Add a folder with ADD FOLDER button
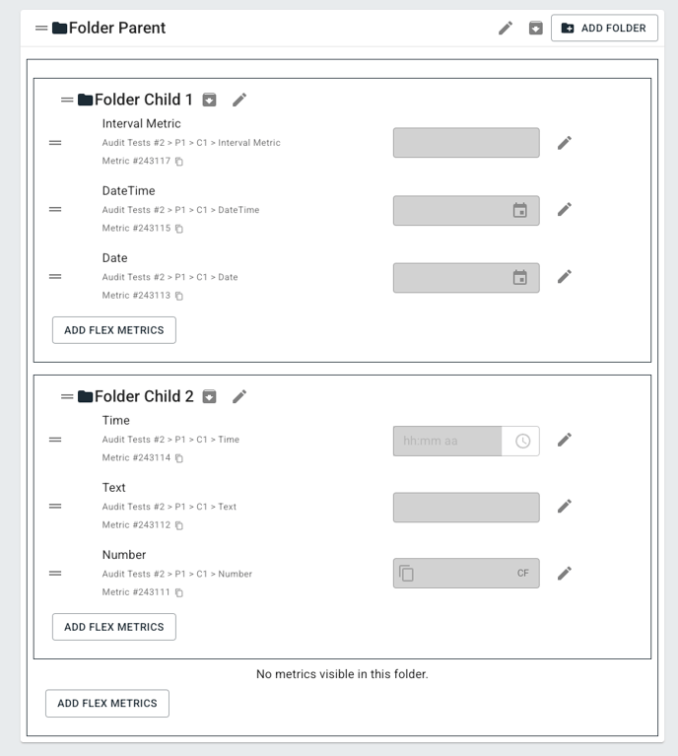 604,28
